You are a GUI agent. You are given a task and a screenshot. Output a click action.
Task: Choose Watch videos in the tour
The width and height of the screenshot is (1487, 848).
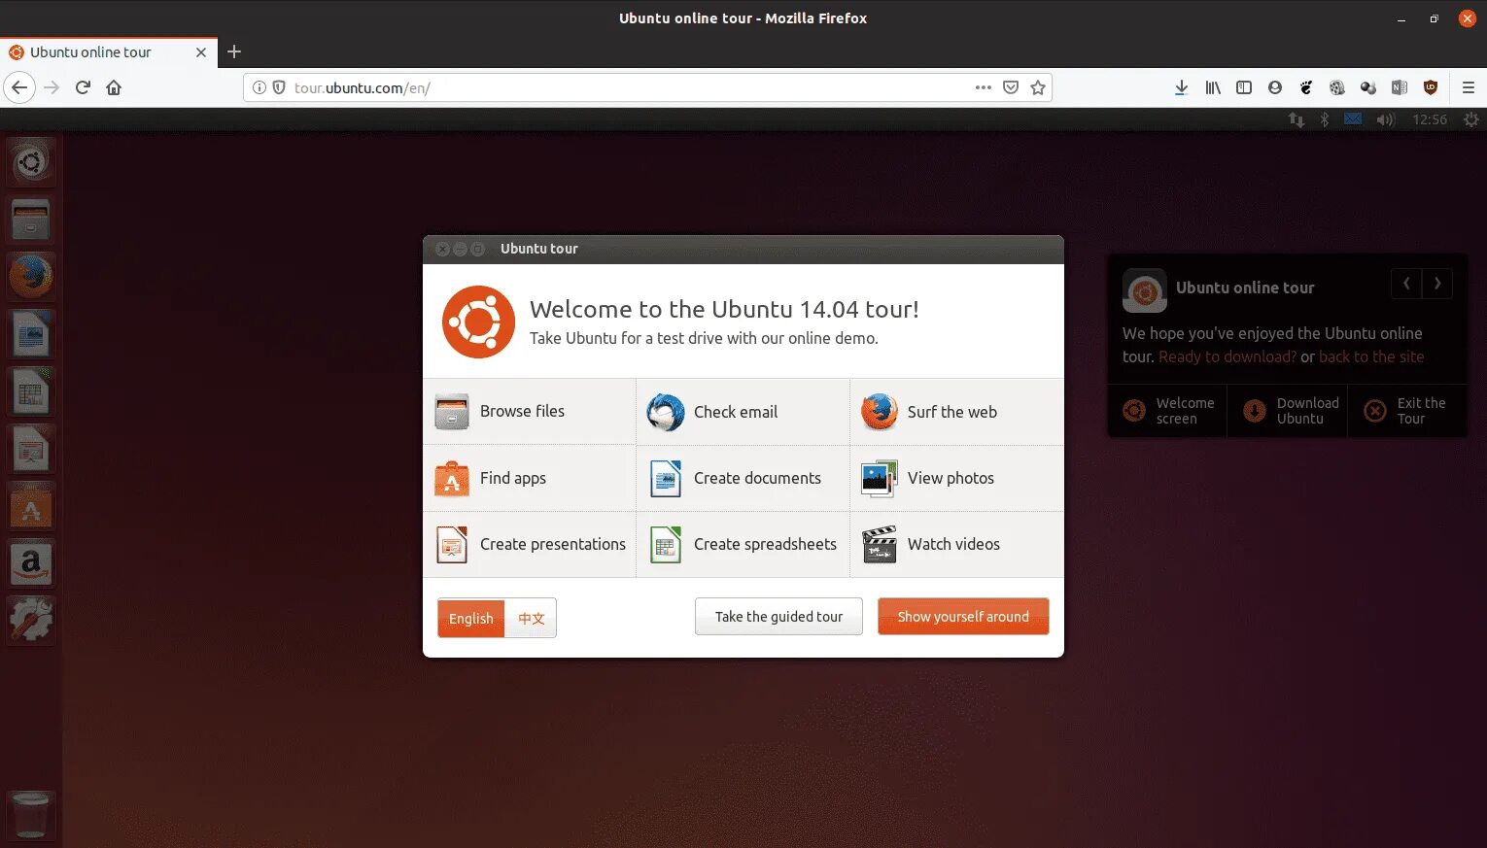pos(957,544)
